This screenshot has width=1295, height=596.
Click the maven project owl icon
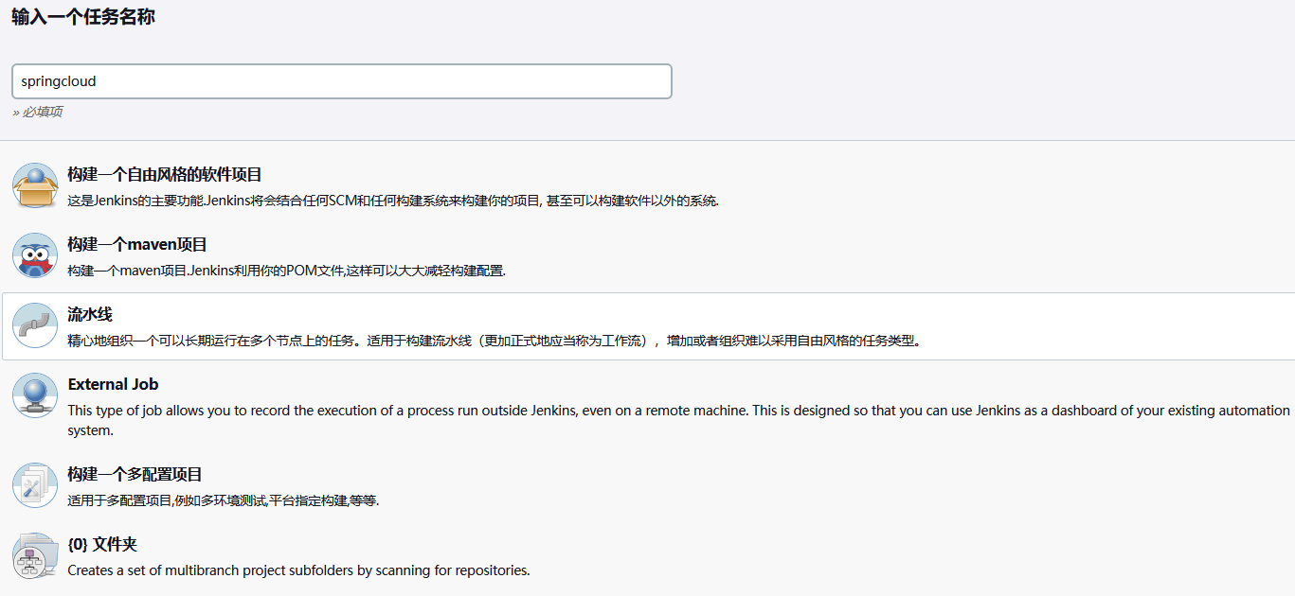pyautogui.click(x=35, y=255)
